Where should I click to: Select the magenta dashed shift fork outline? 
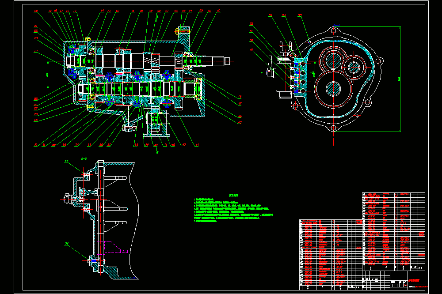point(111,248)
